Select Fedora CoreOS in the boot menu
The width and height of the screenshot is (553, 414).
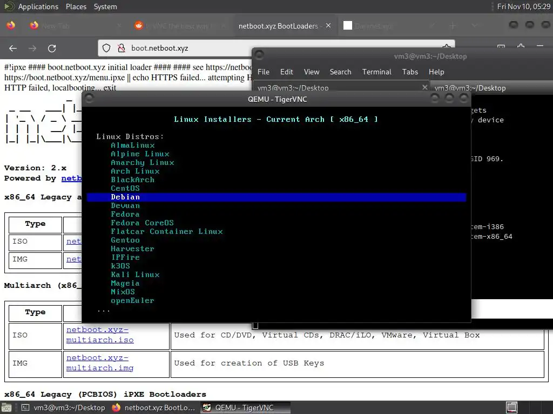coord(142,223)
